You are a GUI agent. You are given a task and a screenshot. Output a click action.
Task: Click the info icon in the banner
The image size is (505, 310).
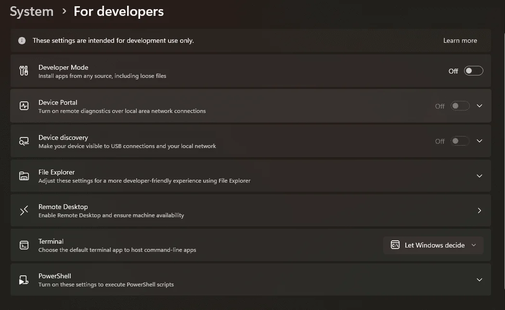22,40
